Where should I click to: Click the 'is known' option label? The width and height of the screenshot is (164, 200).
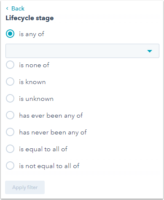(32, 82)
